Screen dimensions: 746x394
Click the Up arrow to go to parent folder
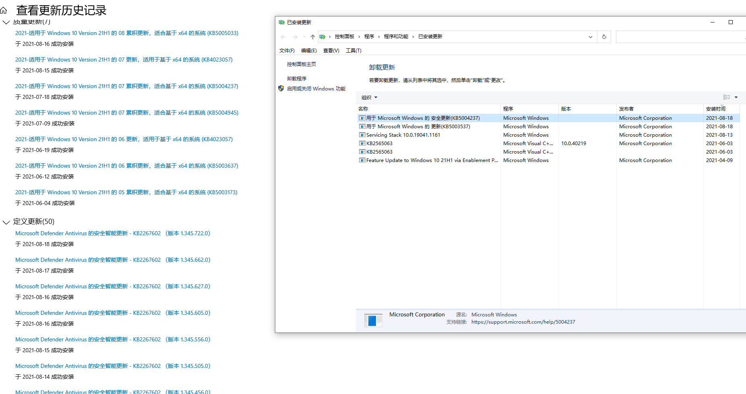[x=313, y=37]
